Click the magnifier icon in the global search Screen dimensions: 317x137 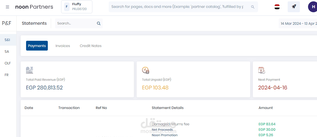point(253,7)
